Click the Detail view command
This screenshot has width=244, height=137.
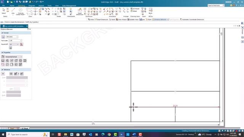tap(134, 11)
